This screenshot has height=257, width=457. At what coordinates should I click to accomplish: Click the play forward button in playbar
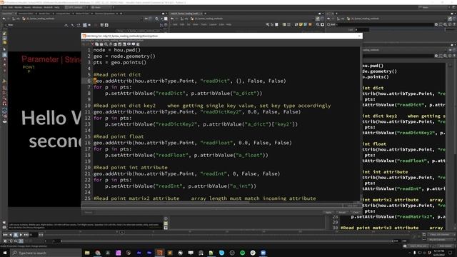[x=21, y=235]
